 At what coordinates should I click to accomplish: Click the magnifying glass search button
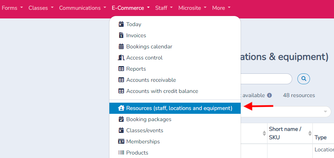pyautogui.click(x=304, y=79)
